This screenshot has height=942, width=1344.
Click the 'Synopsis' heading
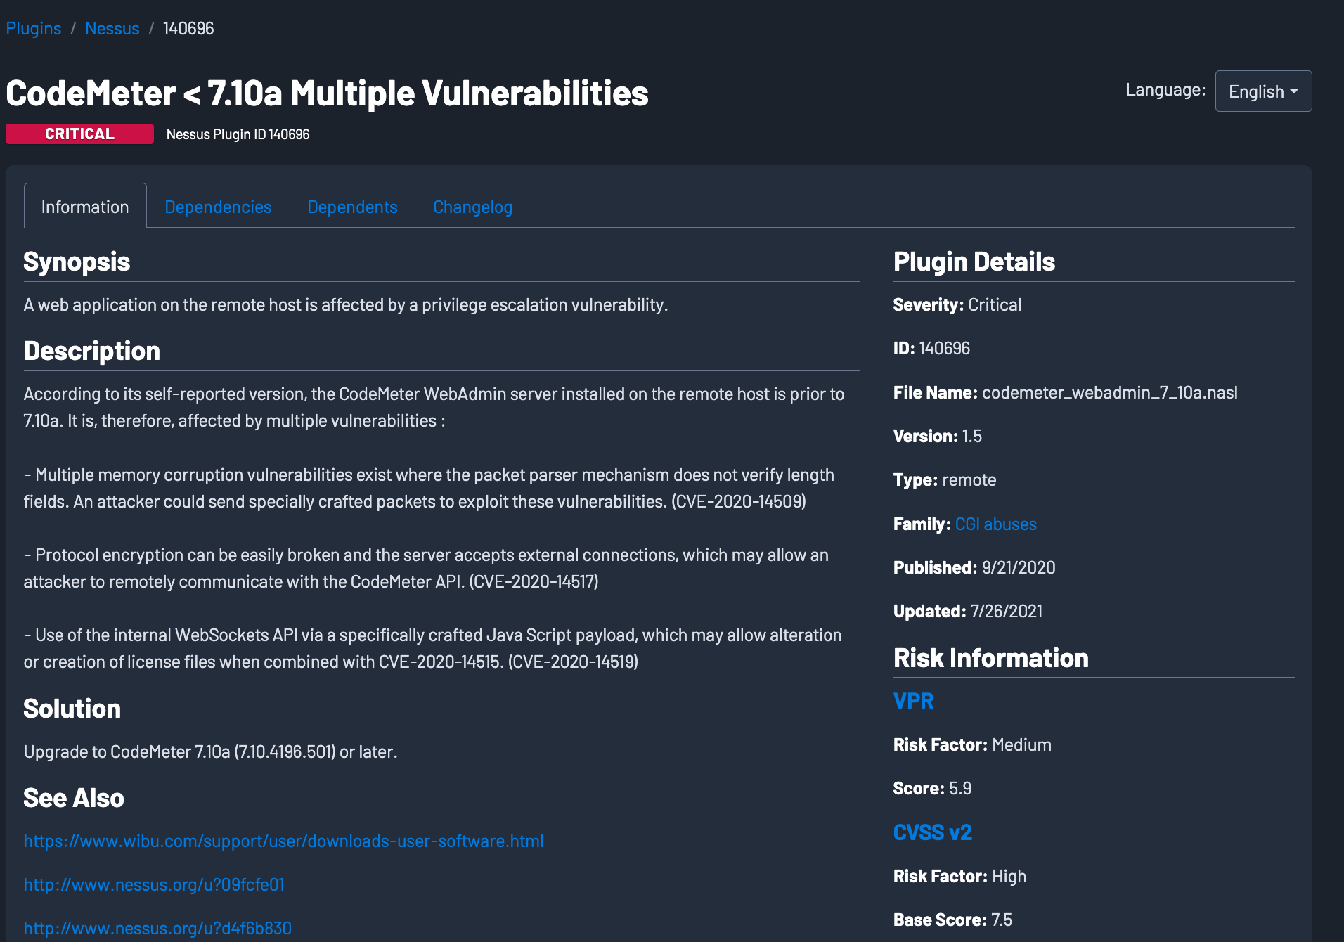pos(77,262)
